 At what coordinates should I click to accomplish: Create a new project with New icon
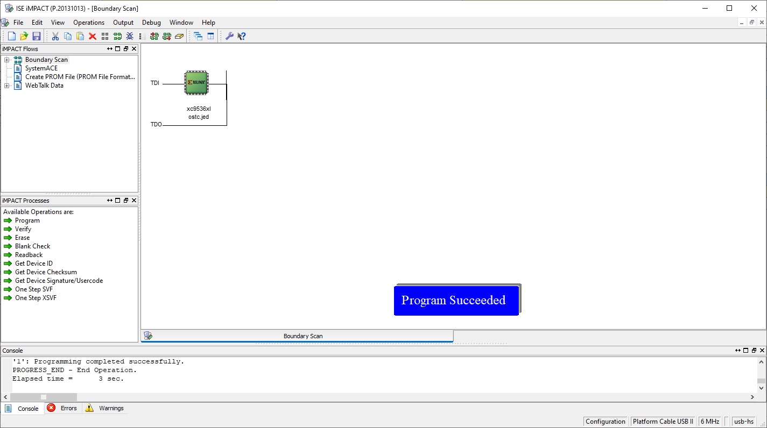(11, 36)
